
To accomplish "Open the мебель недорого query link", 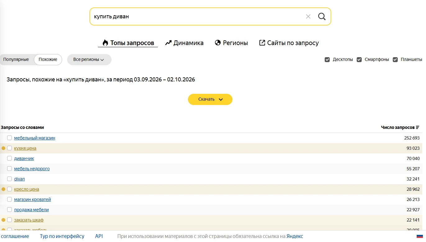I will (x=32, y=169).
